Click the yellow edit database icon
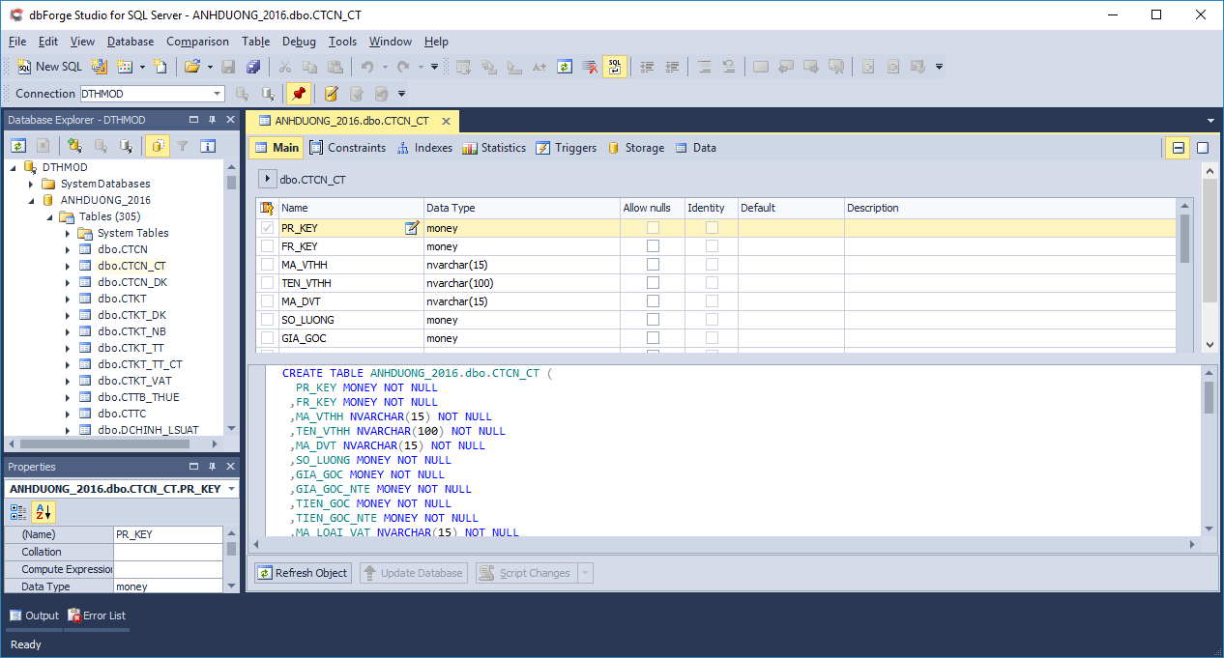 [x=330, y=93]
